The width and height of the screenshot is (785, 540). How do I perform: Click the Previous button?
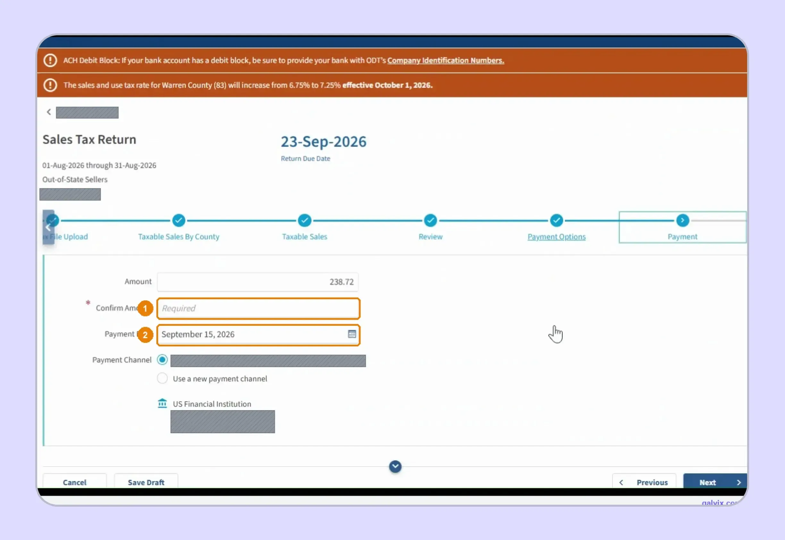coord(644,482)
